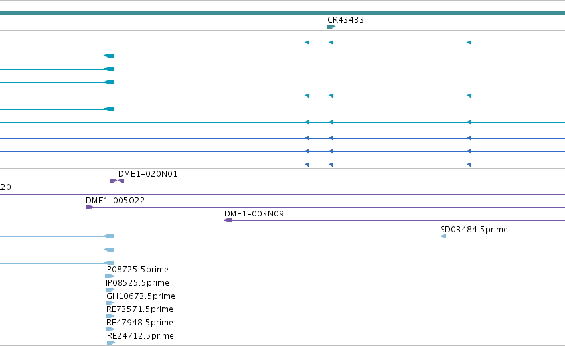Click the SD03484.5prime EST label
The image size is (565, 346).
tap(474, 230)
